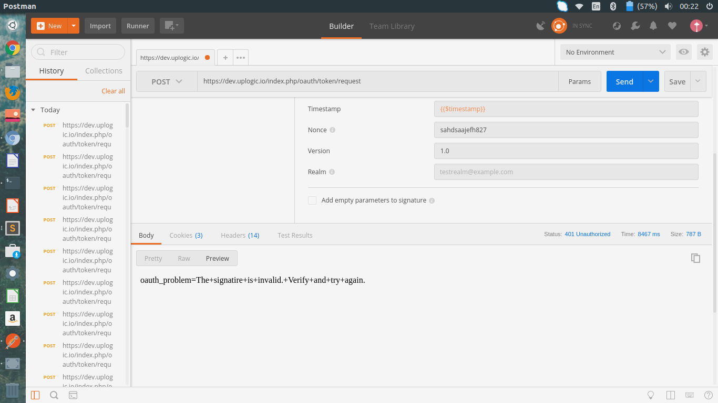Click the lightbulb icon in status bar
Screen dimensions: 718x403
pyautogui.click(x=651, y=395)
